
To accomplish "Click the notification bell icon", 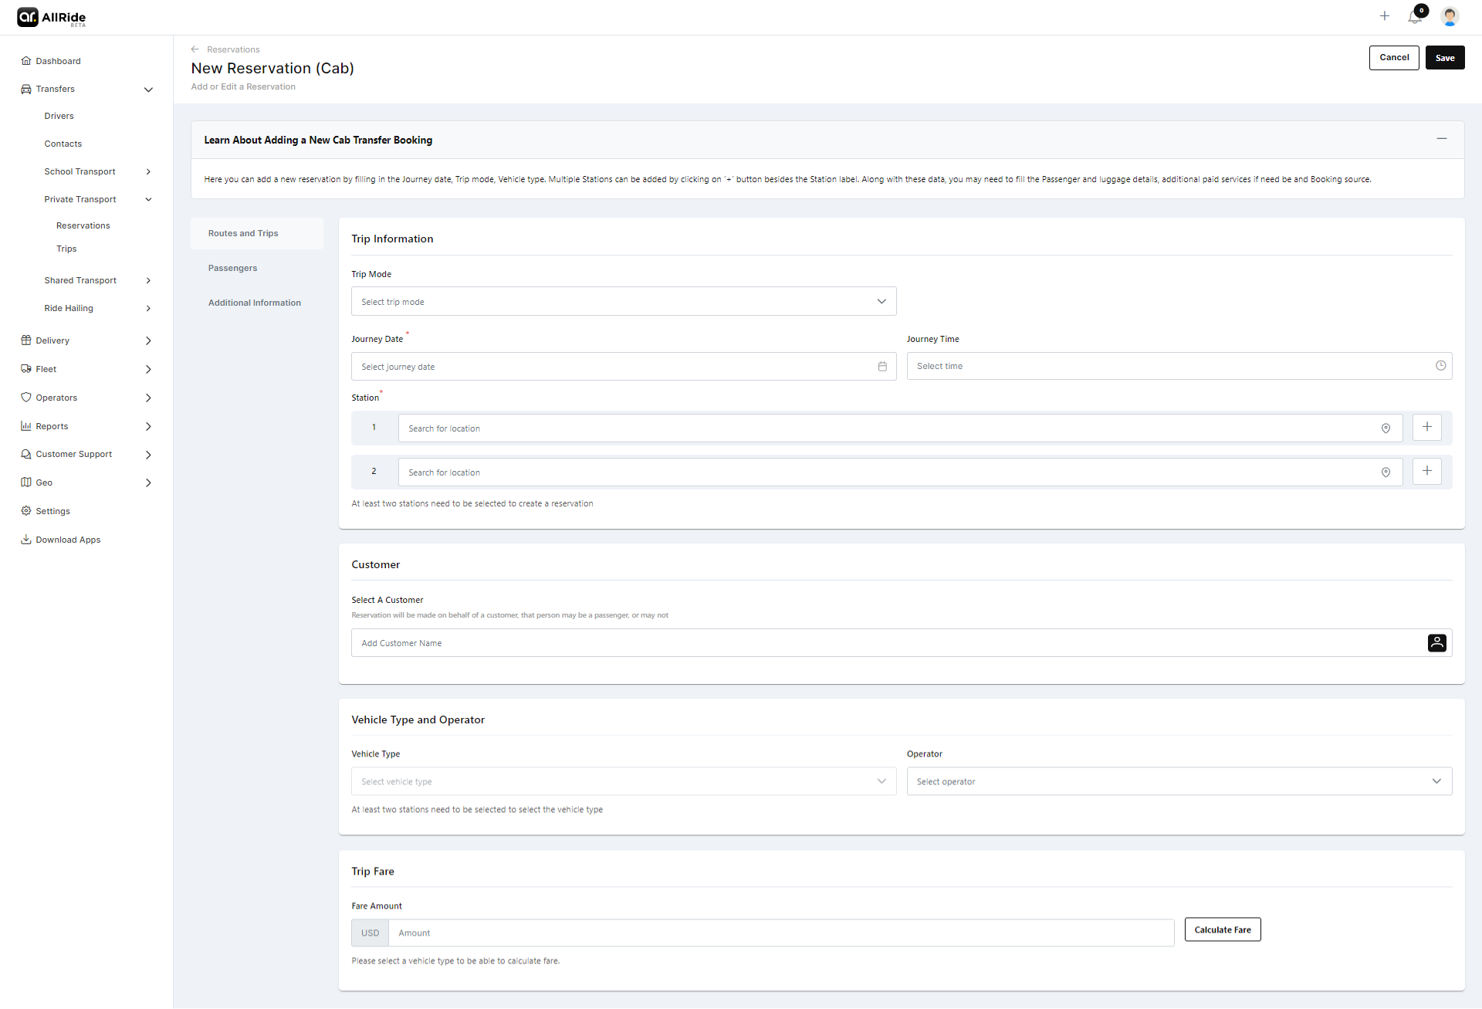I will (x=1414, y=17).
